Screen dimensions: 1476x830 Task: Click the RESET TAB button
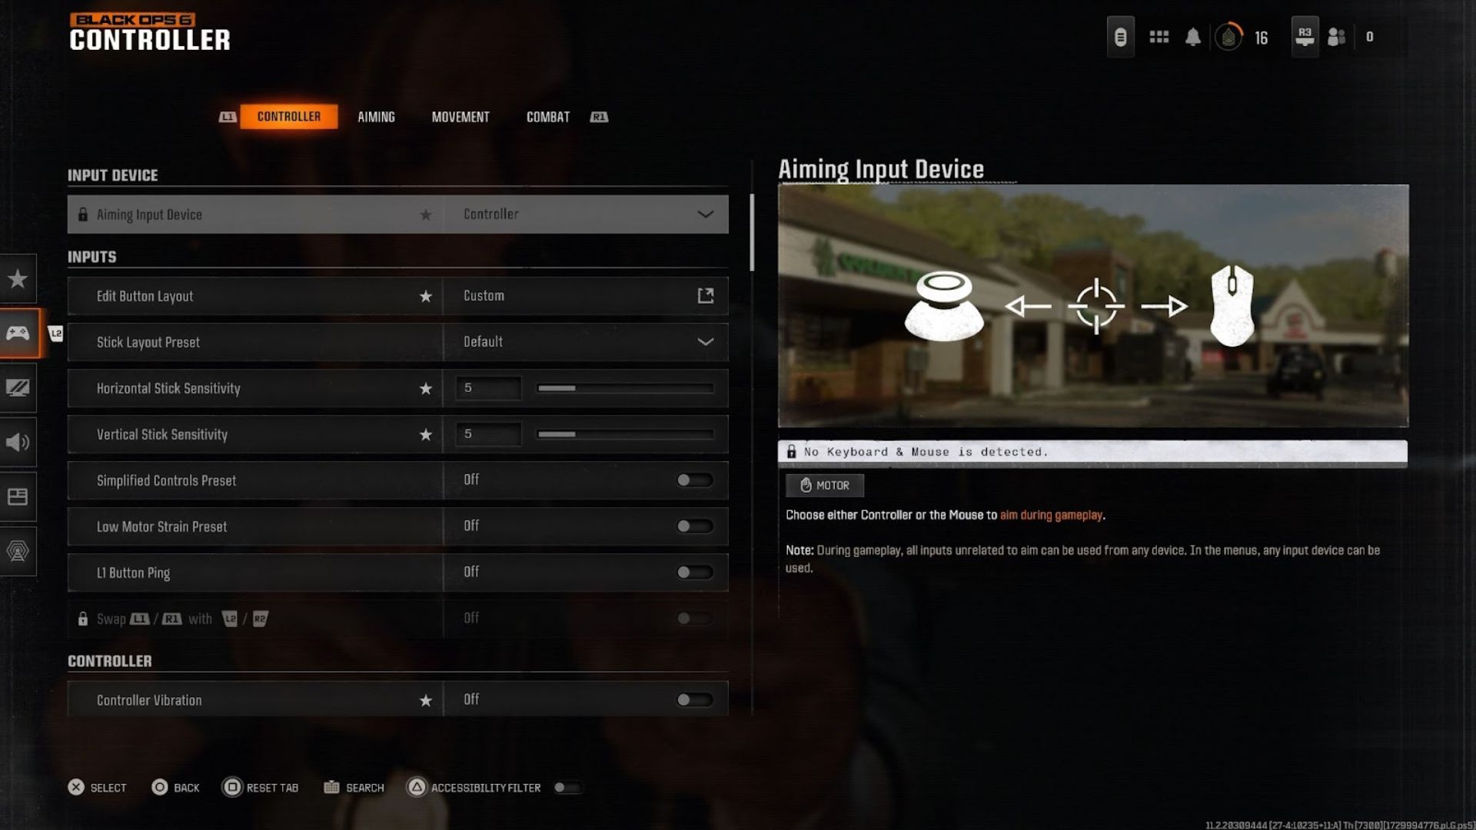[x=261, y=786]
